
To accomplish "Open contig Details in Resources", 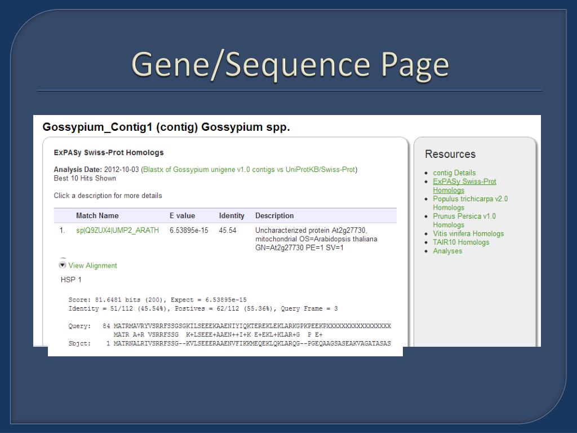I will coord(454,173).
